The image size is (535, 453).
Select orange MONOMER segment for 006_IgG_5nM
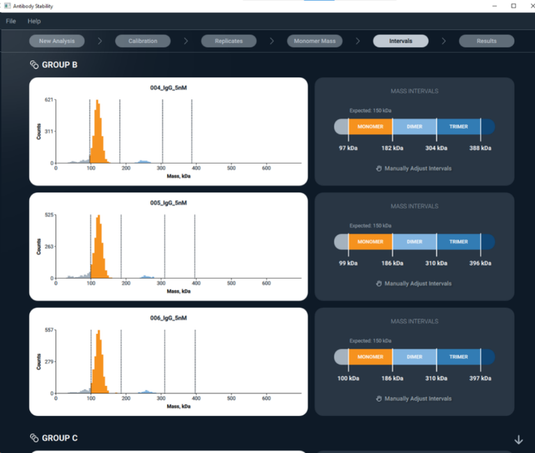point(370,357)
